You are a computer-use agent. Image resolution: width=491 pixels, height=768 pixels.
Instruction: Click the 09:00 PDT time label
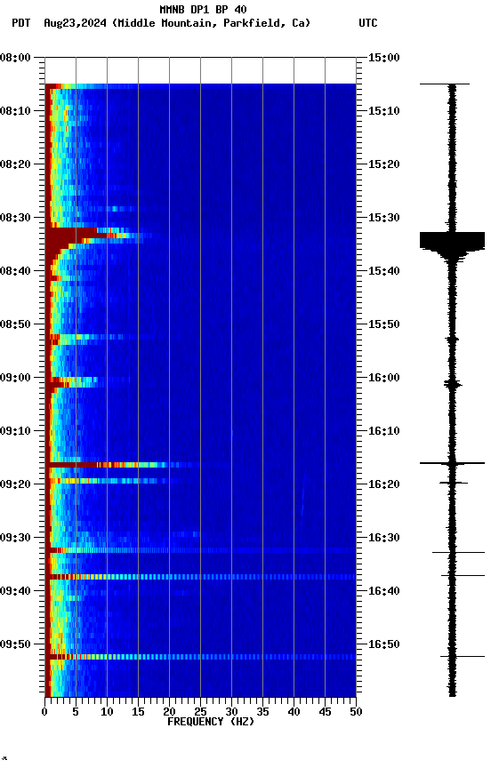(15, 378)
